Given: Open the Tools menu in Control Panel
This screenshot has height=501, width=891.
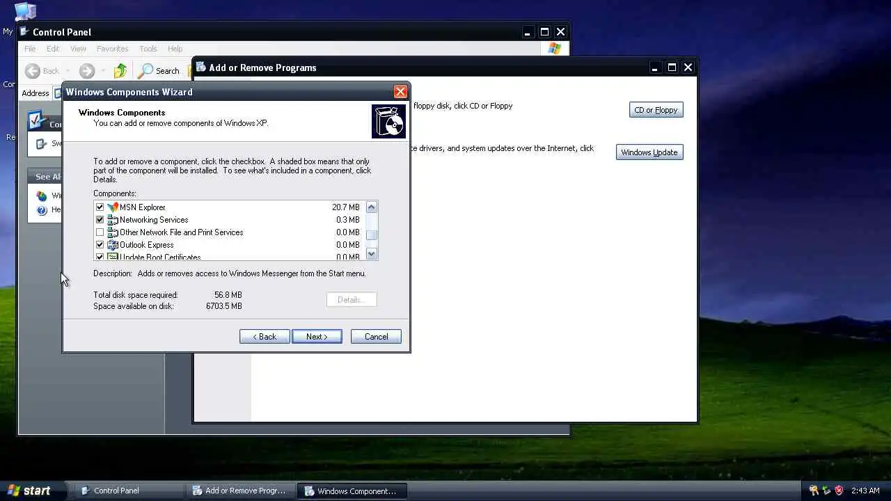Looking at the screenshot, I should [x=148, y=49].
